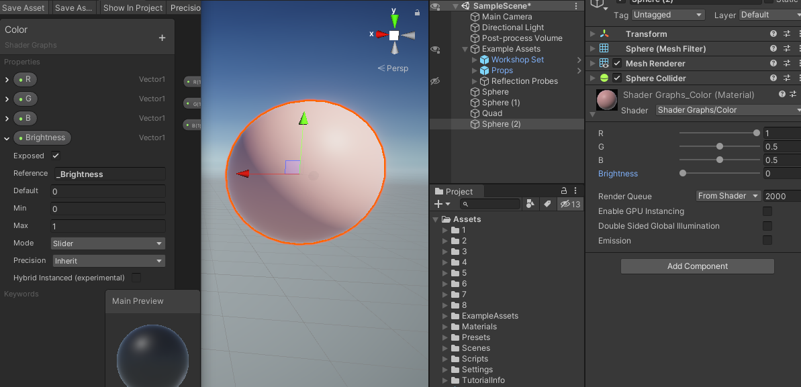Image resolution: width=801 pixels, height=387 pixels.
Task: Add new blackboard property with plus icon
Action: (162, 38)
